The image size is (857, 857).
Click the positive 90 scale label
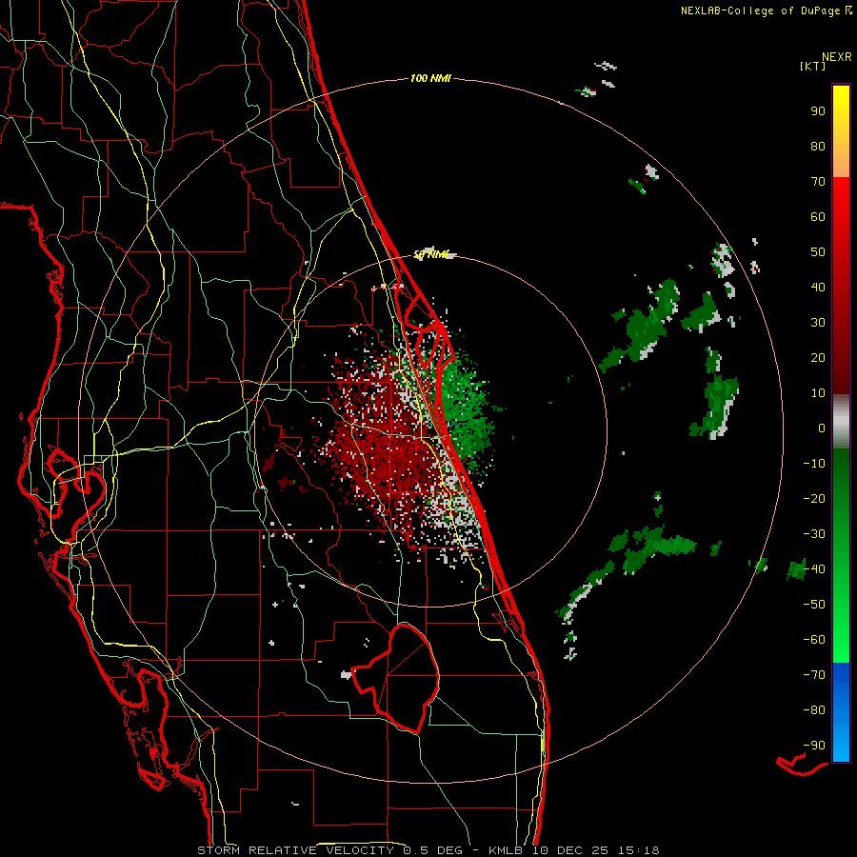(x=818, y=111)
